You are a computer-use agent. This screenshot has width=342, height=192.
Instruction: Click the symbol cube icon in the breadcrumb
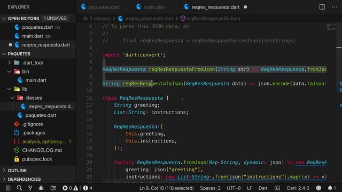coord(183,19)
